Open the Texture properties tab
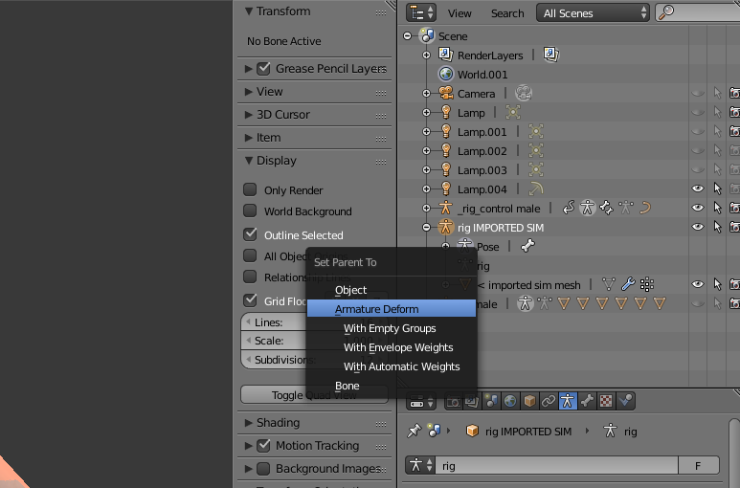 pyautogui.click(x=606, y=401)
